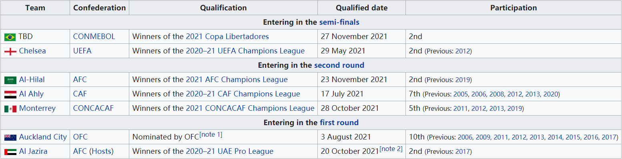Screen dimensions: 622x159
Task: Open 2020–21 UEFA Champions League link
Action: click(245, 51)
